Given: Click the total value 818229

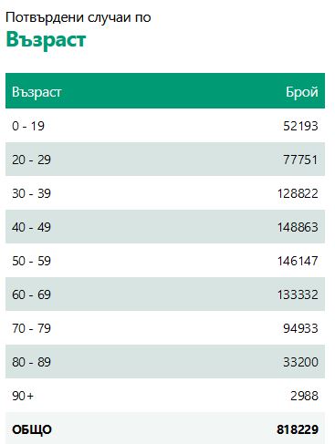Looking at the screenshot, I should [298, 429].
